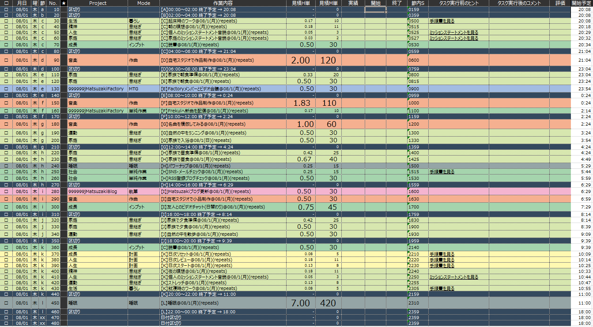The image size is (593, 327).
Task: Check the box for task No. 90
Action: pyautogui.click(x=6, y=60)
